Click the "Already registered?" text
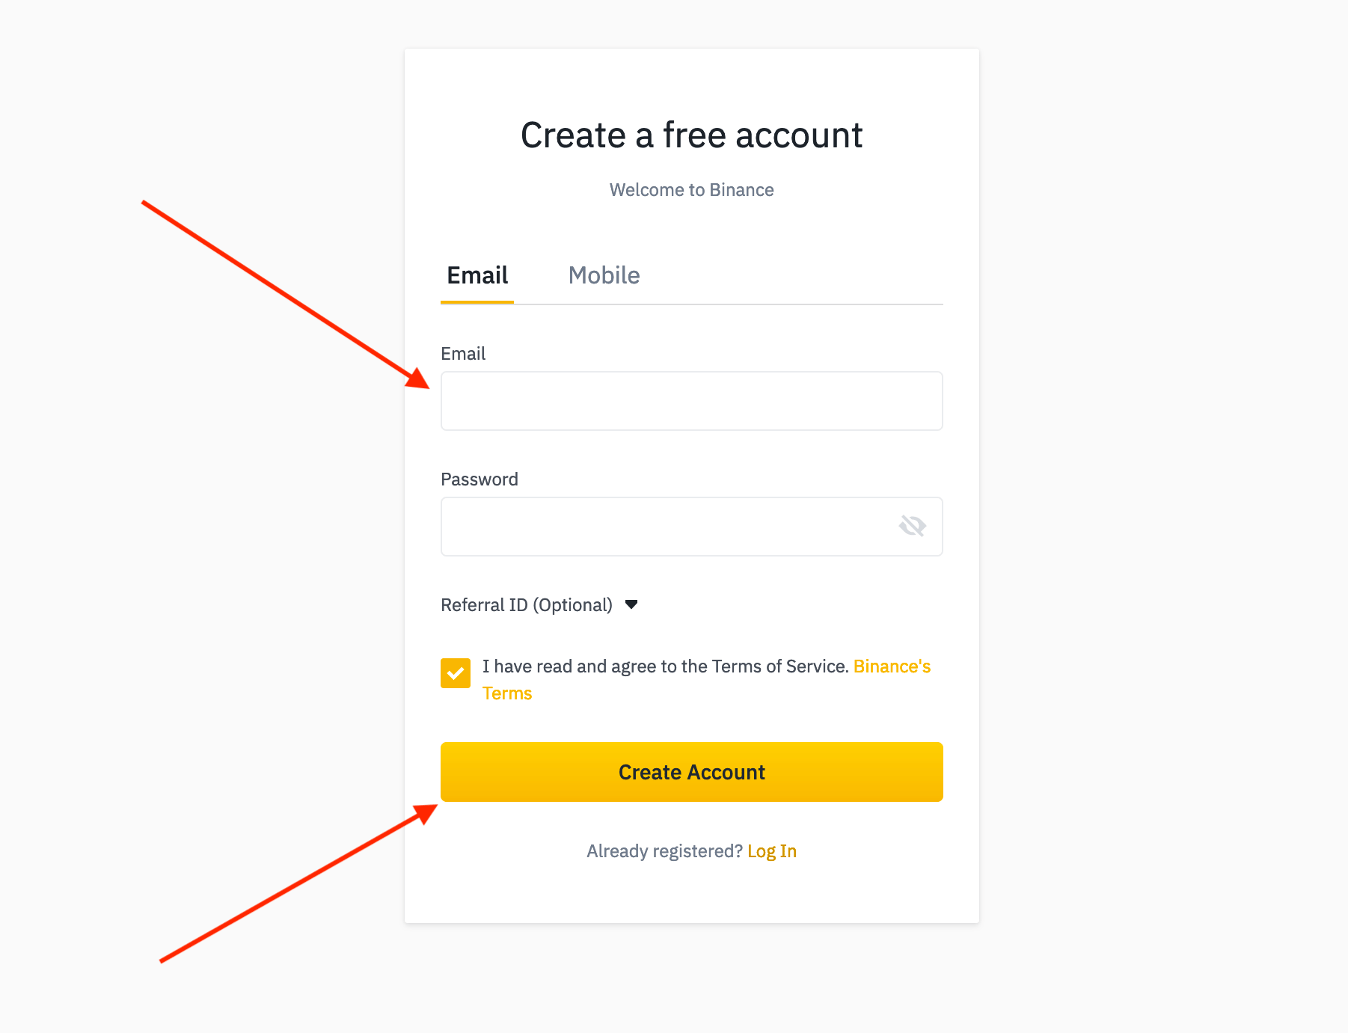 664,851
